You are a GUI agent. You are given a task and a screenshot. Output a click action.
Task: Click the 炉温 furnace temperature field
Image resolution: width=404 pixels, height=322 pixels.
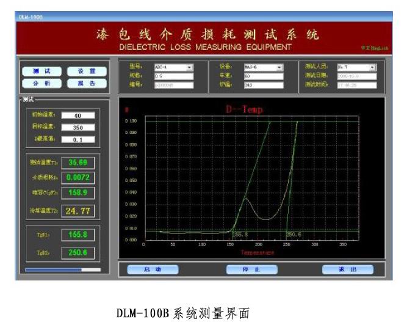[263, 85]
